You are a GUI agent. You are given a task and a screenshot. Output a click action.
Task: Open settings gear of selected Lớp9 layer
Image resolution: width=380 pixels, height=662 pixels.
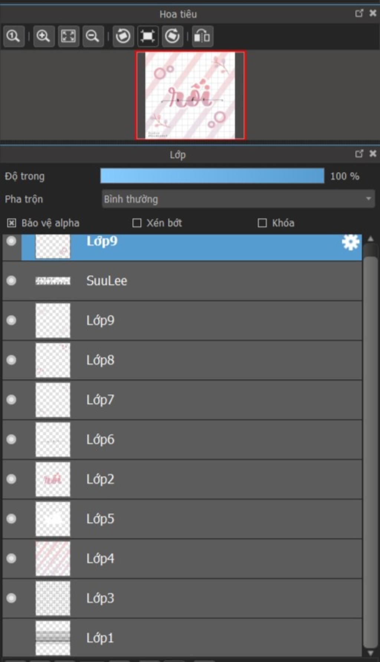click(350, 242)
